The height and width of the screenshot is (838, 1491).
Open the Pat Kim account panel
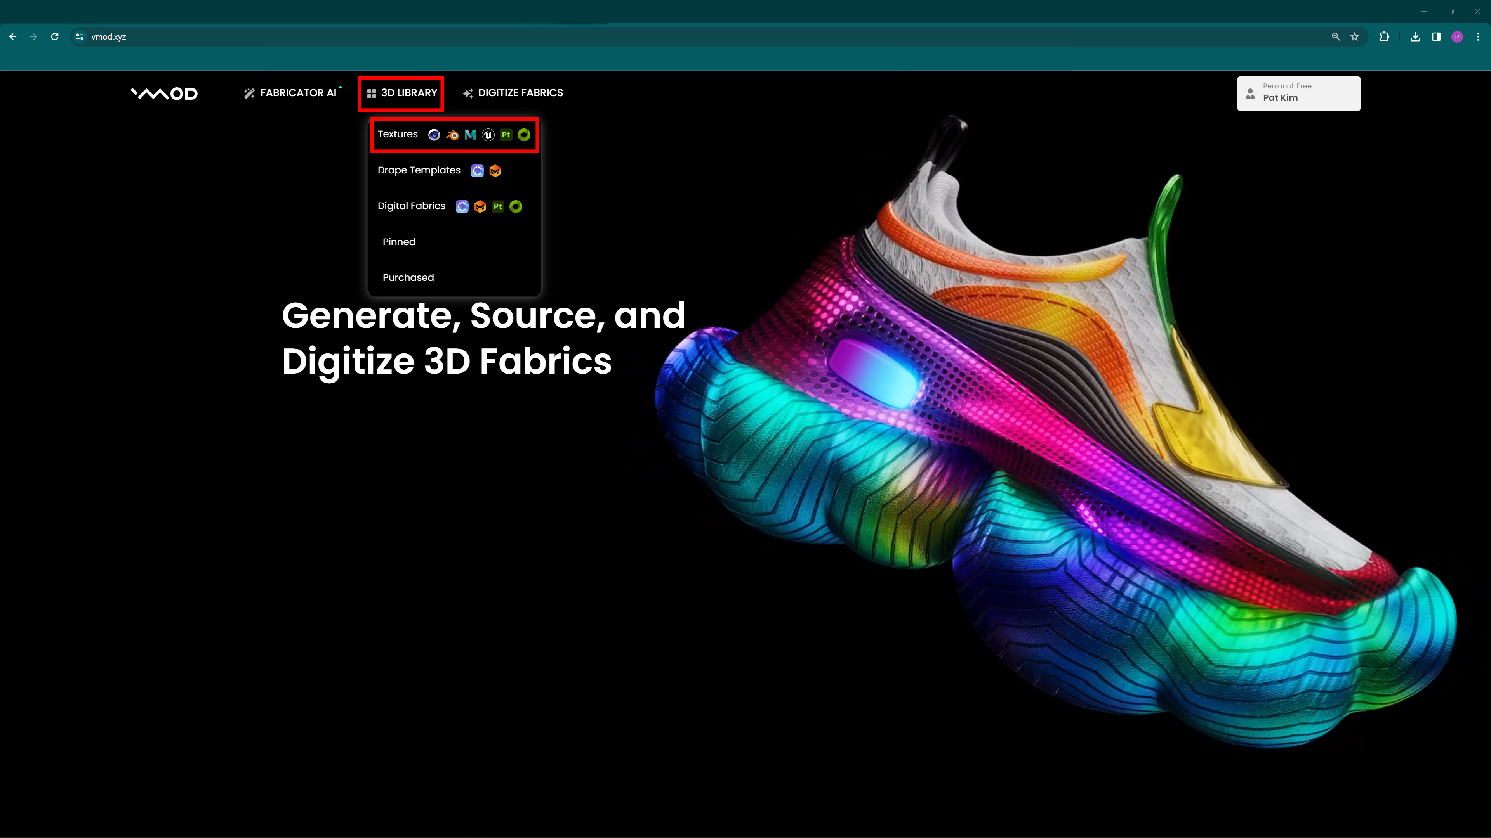(1298, 93)
